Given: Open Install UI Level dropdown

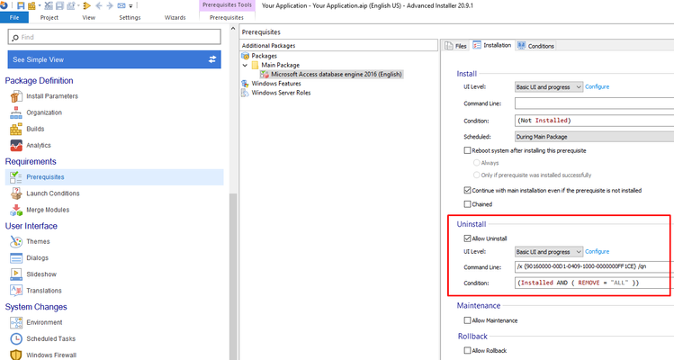Looking at the screenshot, I should tap(549, 87).
